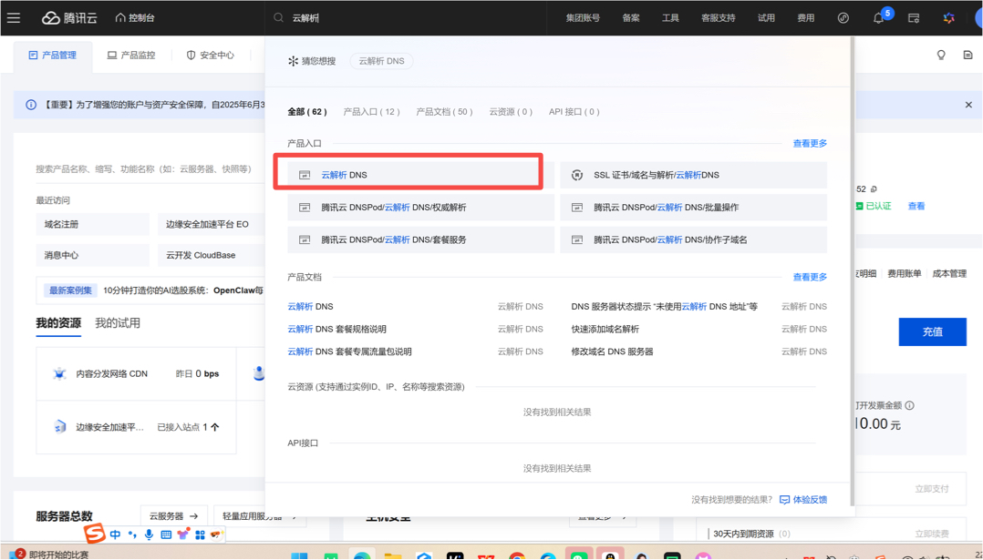Image resolution: width=983 pixels, height=560 pixels.
Task: Close the important notice banner
Action: pyautogui.click(x=968, y=105)
